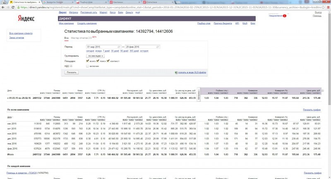Open Деньги top navigation link
Viewport: 331px width, 179px height.
pos(129,12)
